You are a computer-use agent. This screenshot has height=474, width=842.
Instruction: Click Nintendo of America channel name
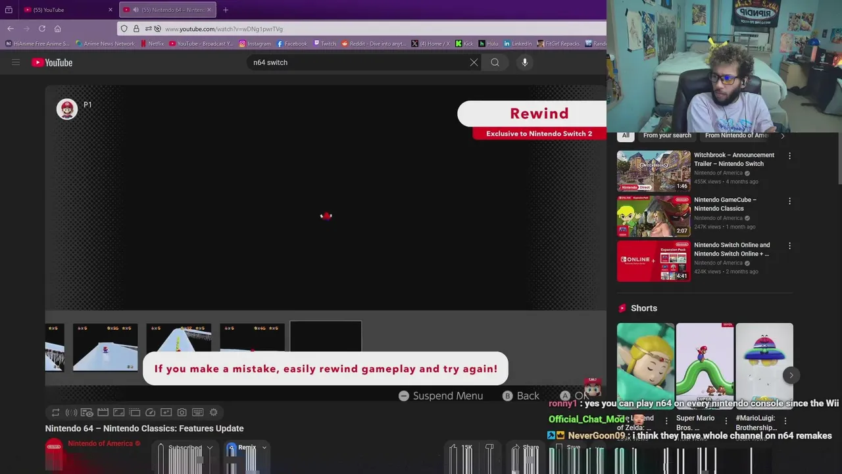coord(100,444)
